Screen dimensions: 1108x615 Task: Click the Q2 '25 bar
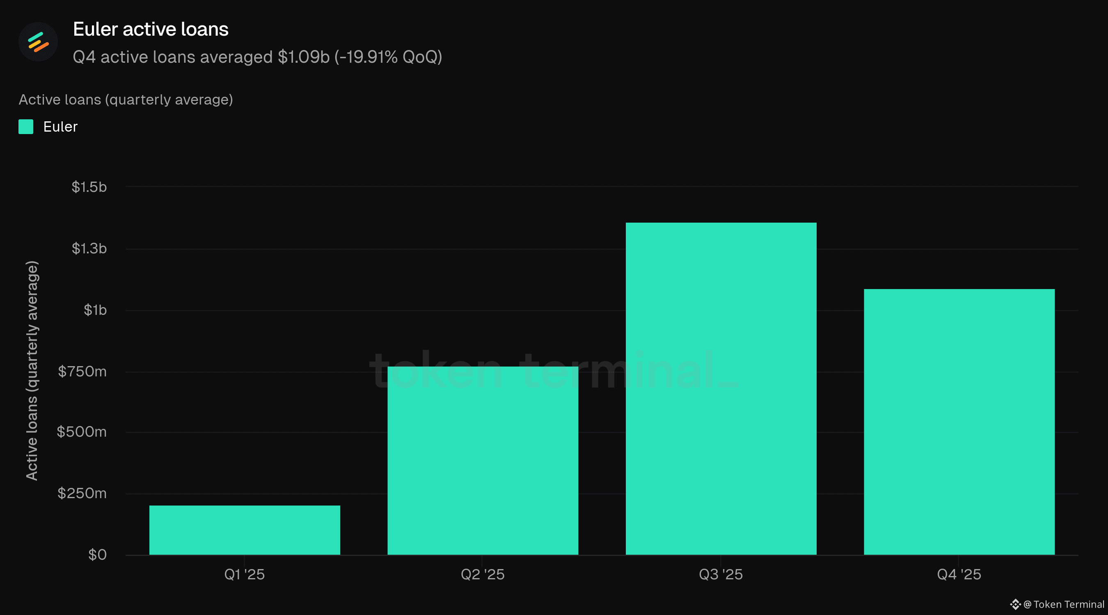(x=483, y=460)
